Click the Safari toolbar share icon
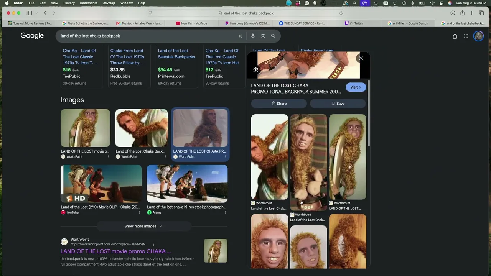This screenshot has width=491, height=276. coord(462,13)
